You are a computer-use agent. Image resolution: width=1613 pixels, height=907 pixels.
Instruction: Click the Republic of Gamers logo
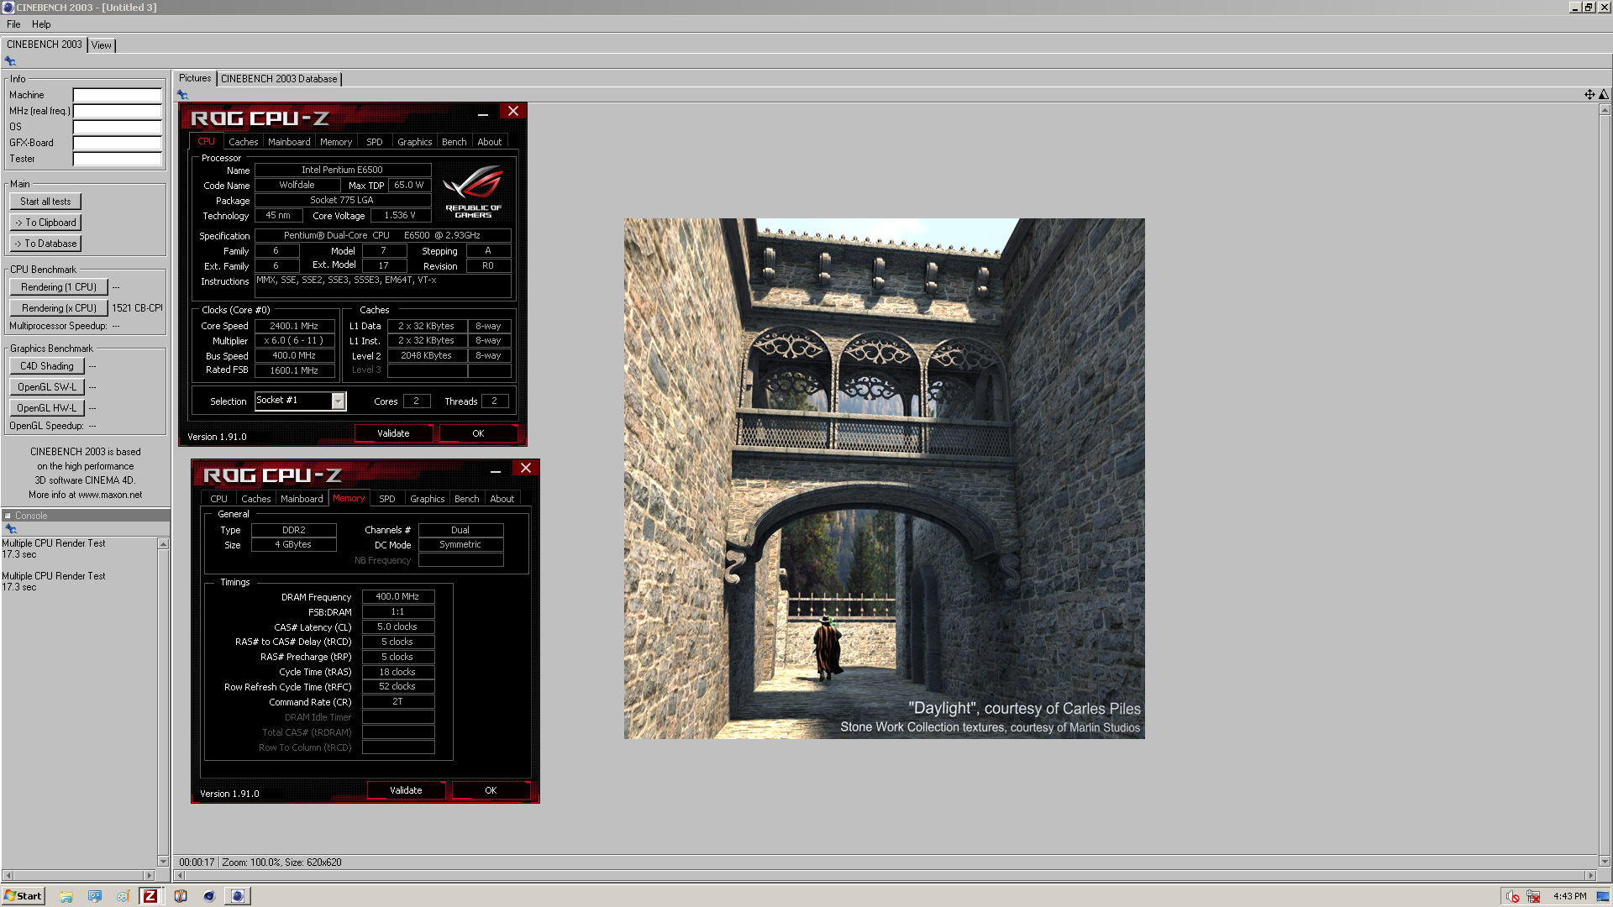click(x=473, y=191)
